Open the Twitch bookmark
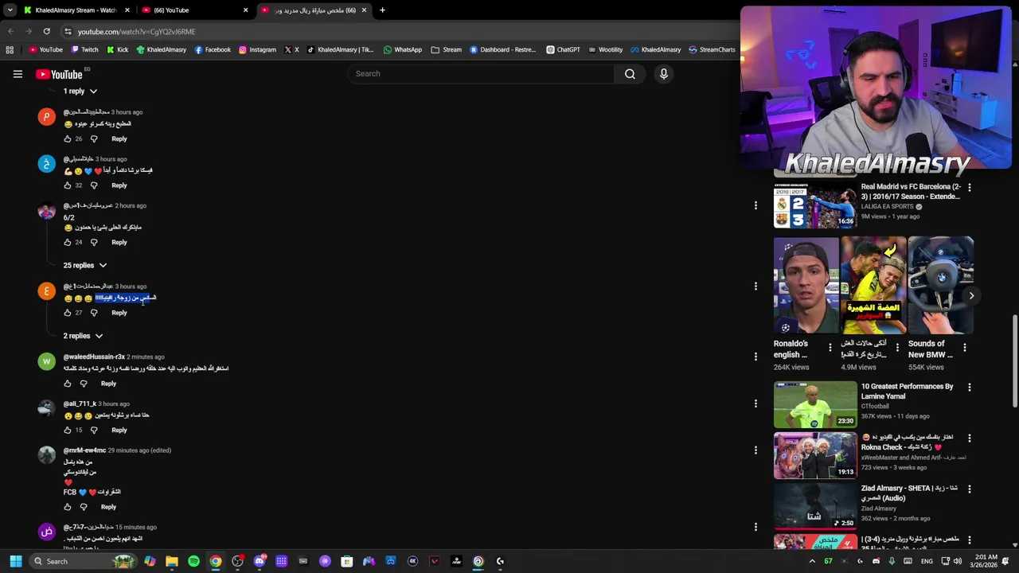 pos(84,49)
